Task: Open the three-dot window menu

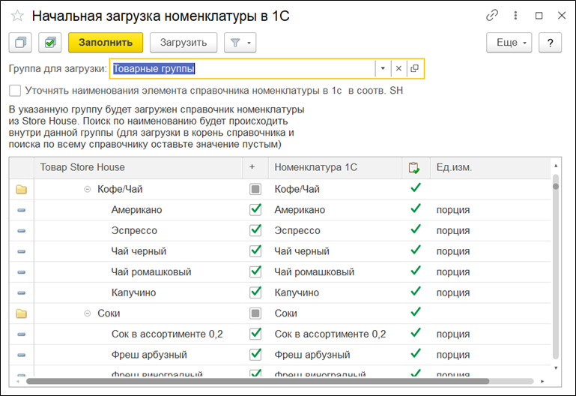Action: coord(515,15)
